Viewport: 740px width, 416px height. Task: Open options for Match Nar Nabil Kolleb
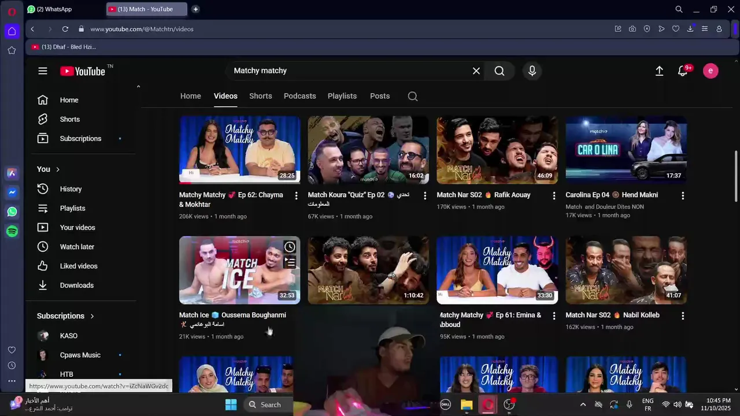tap(683, 316)
